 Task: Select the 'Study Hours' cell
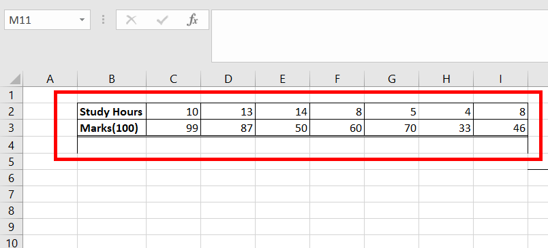tap(112, 111)
